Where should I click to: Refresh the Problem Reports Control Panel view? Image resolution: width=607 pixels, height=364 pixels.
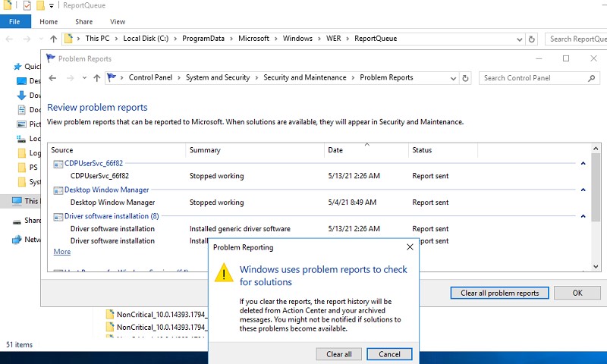click(465, 78)
